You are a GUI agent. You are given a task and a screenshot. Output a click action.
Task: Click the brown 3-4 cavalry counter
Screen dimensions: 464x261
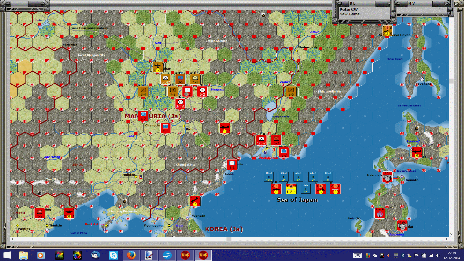point(143,91)
